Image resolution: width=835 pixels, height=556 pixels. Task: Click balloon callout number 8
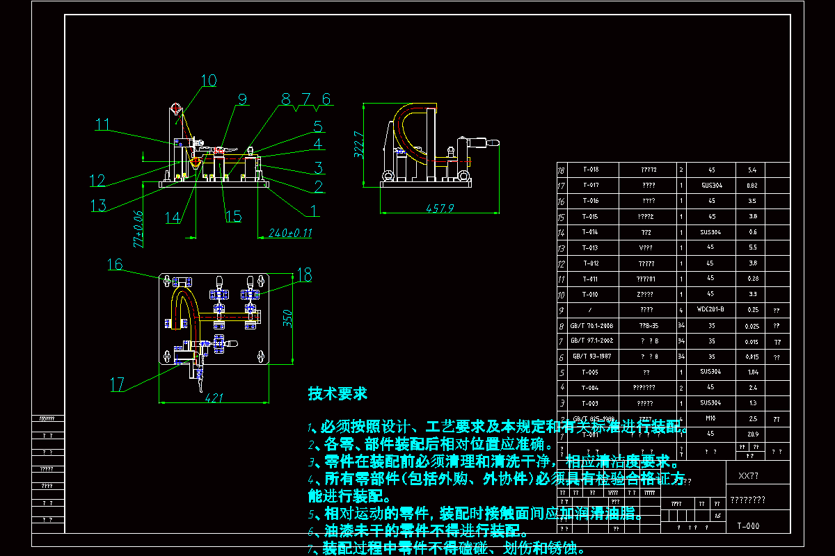[285, 99]
